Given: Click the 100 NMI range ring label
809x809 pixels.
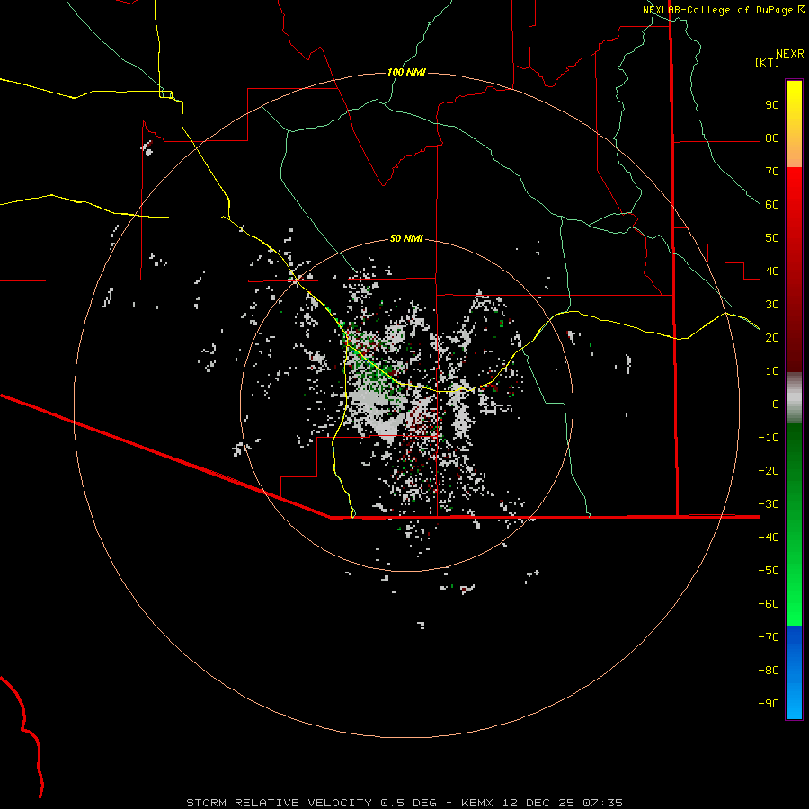Looking at the screenshot, I should pos(406,72).
